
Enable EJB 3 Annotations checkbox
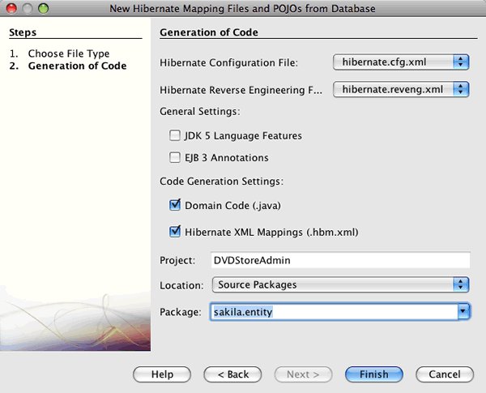click(x=175, y=157)
